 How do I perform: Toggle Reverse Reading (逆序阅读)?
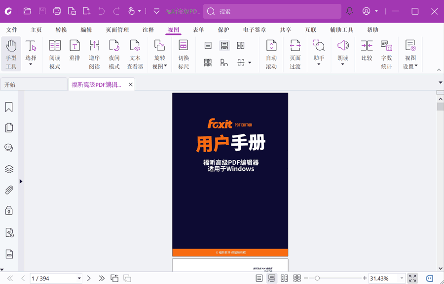click(94, 54)
